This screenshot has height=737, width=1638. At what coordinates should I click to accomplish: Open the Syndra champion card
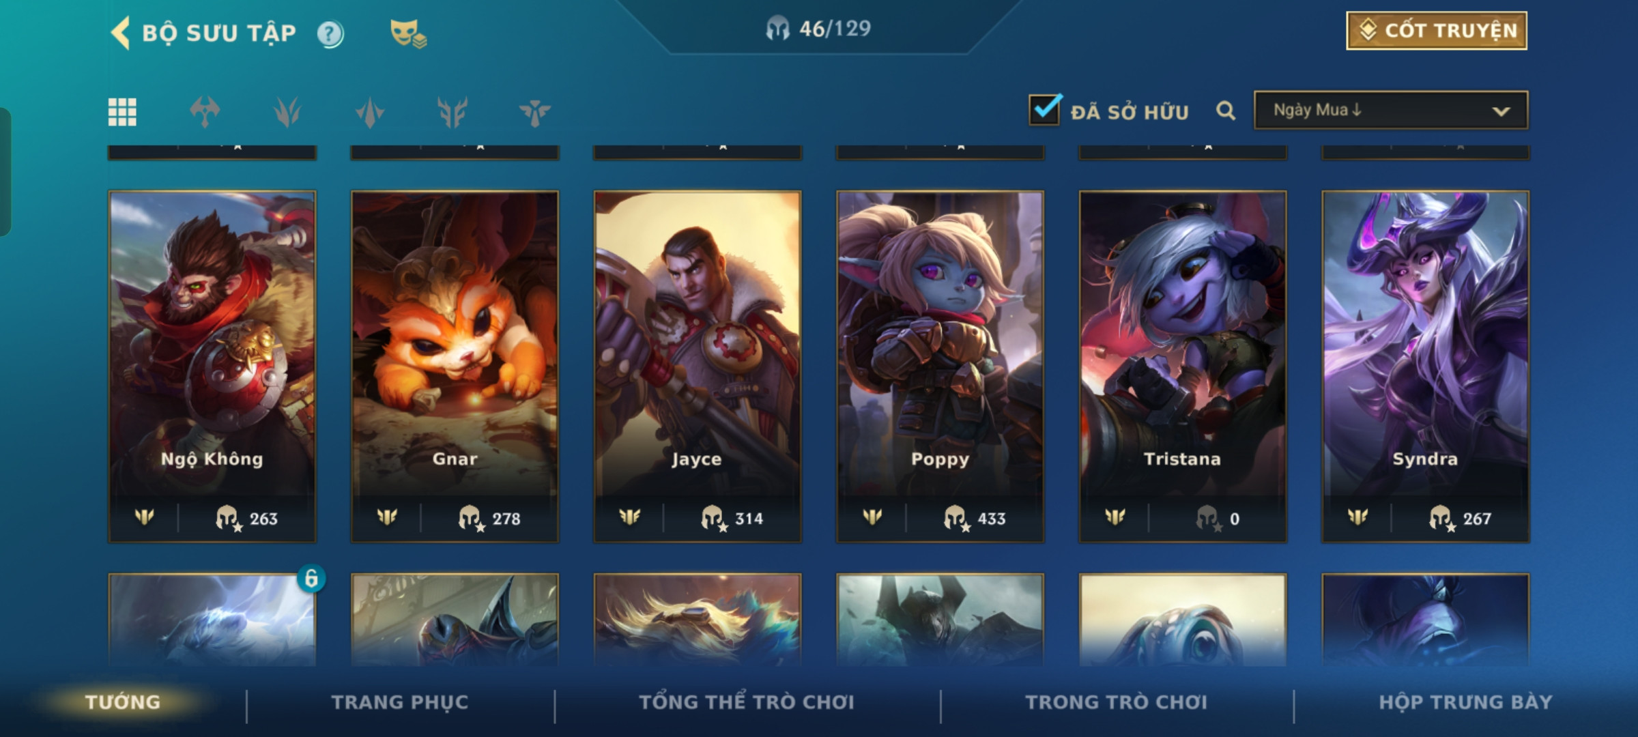click(1426, 366)
